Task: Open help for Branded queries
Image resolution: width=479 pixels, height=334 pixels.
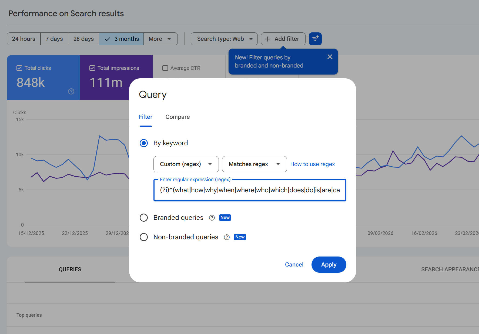Action: point(212,218)
